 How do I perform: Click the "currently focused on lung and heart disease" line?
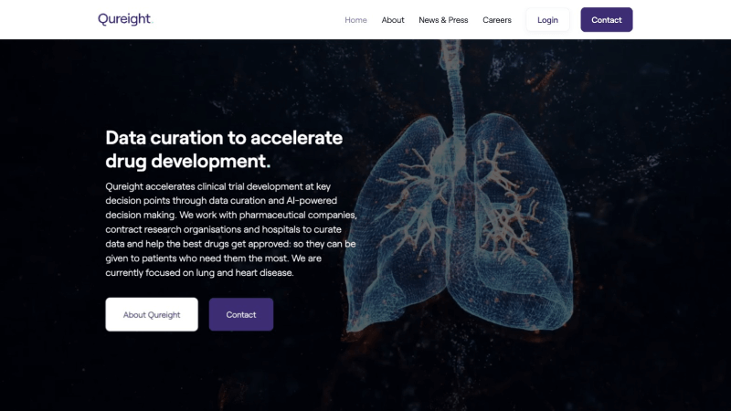coord(199,273)
